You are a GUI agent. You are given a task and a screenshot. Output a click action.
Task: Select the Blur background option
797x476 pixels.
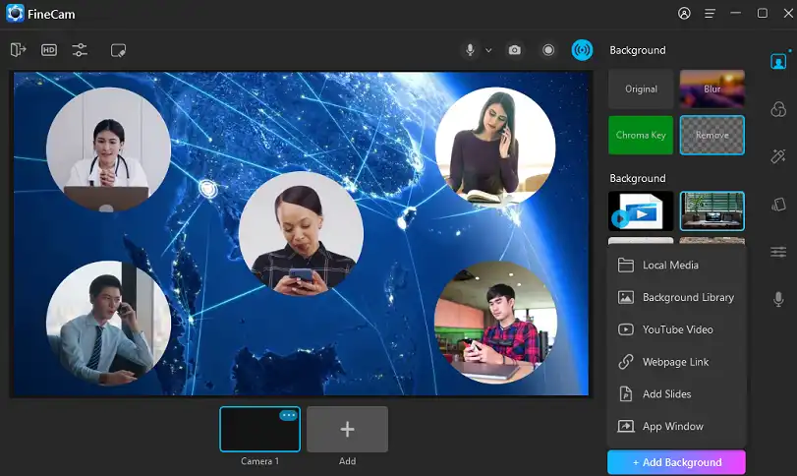(712, 89)
